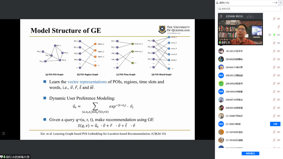The height and width of the screenshot is (159, 283).
Task: Expand the hamburger menu at top right
Action: [x=280, y=3]
